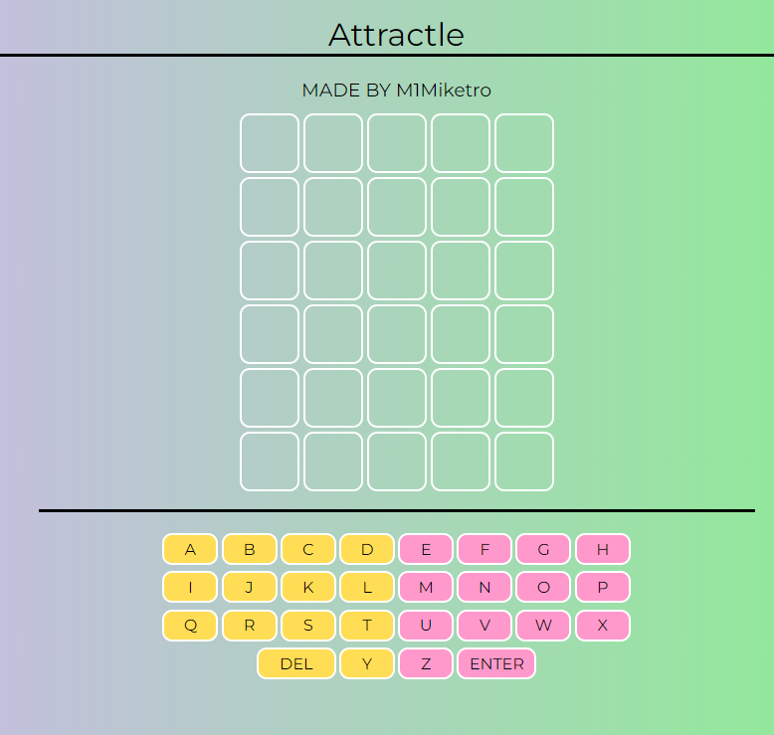Tap the N key

484,587
